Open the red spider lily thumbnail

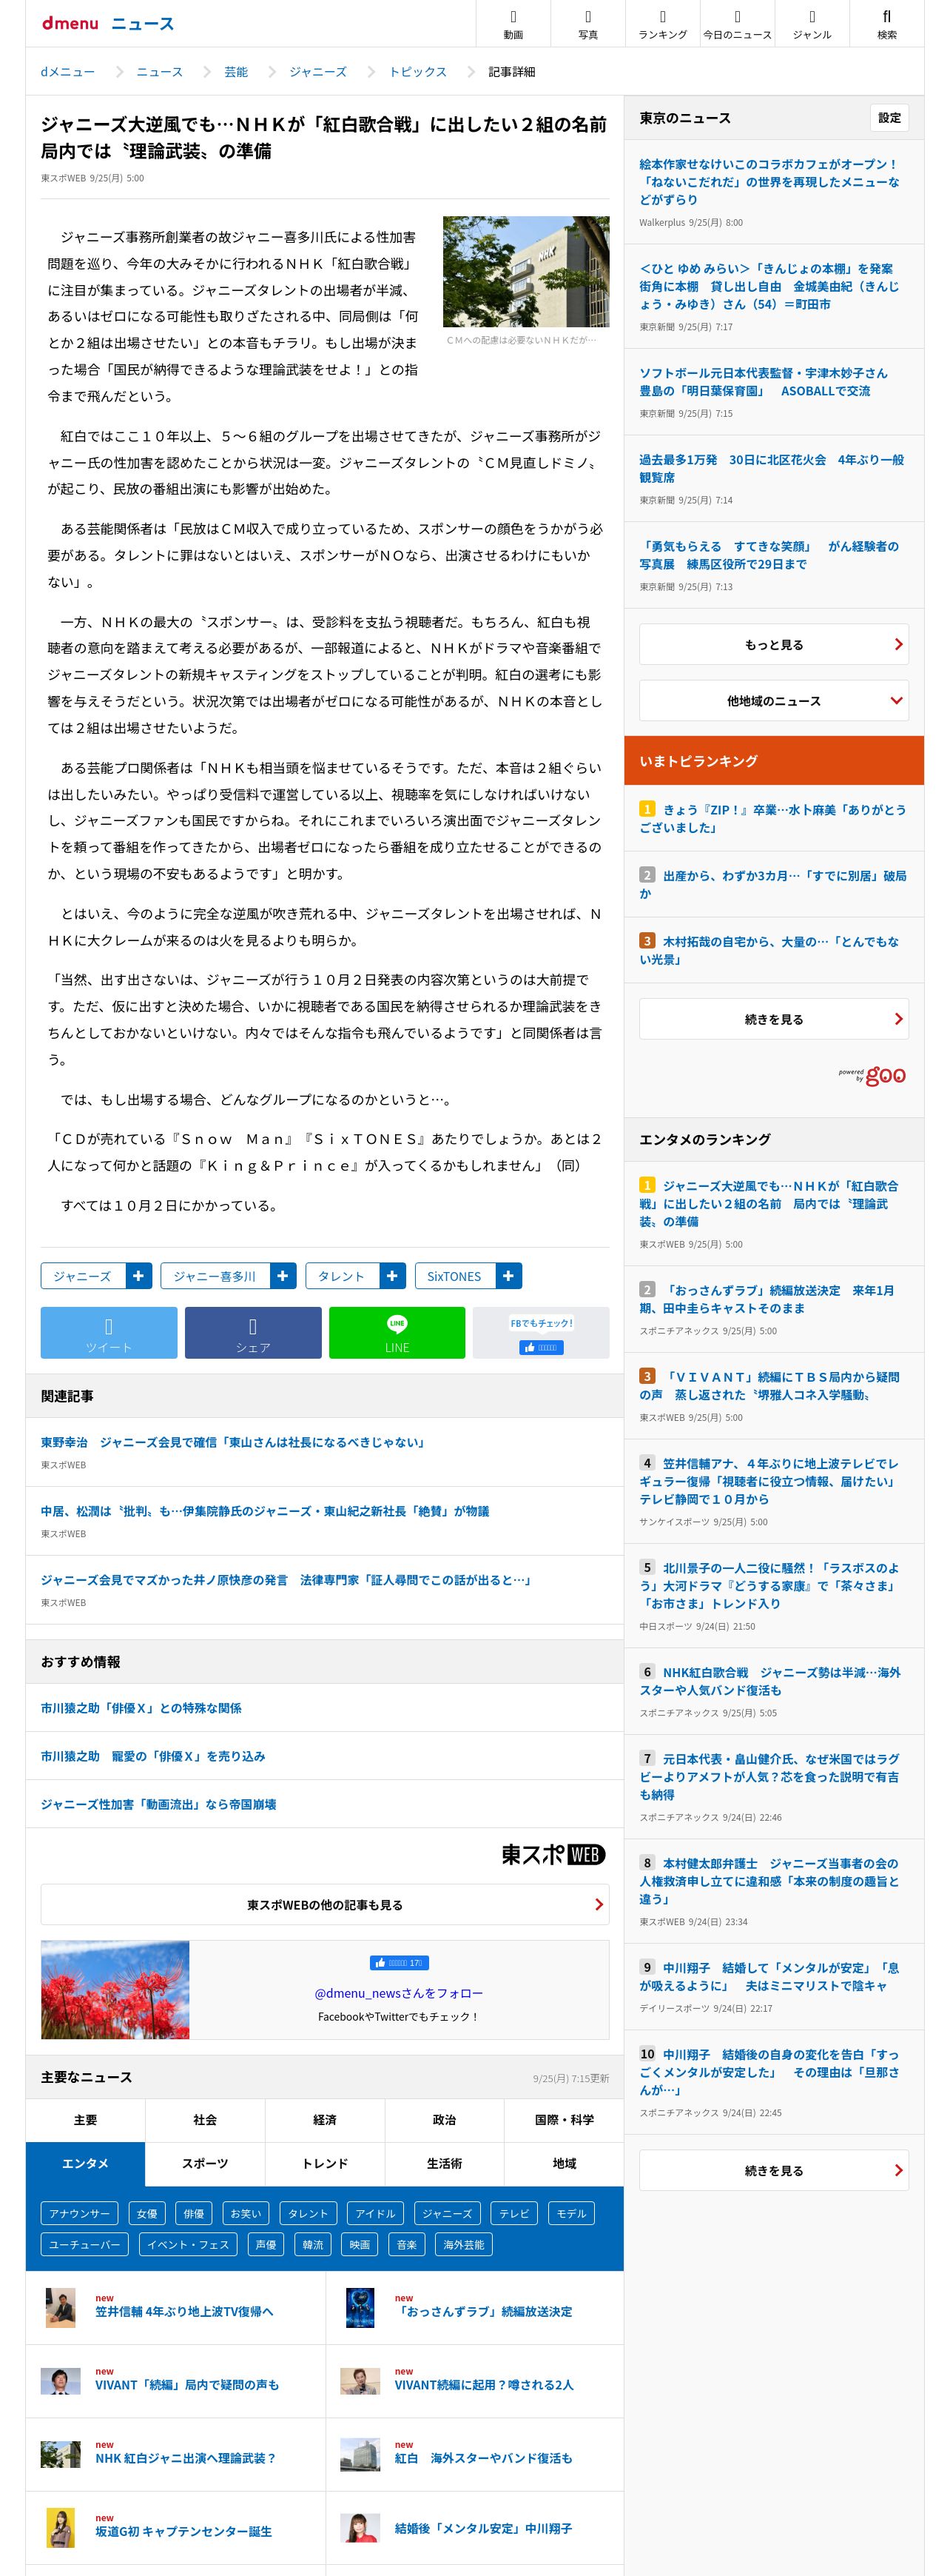(x=115, y=1990)
